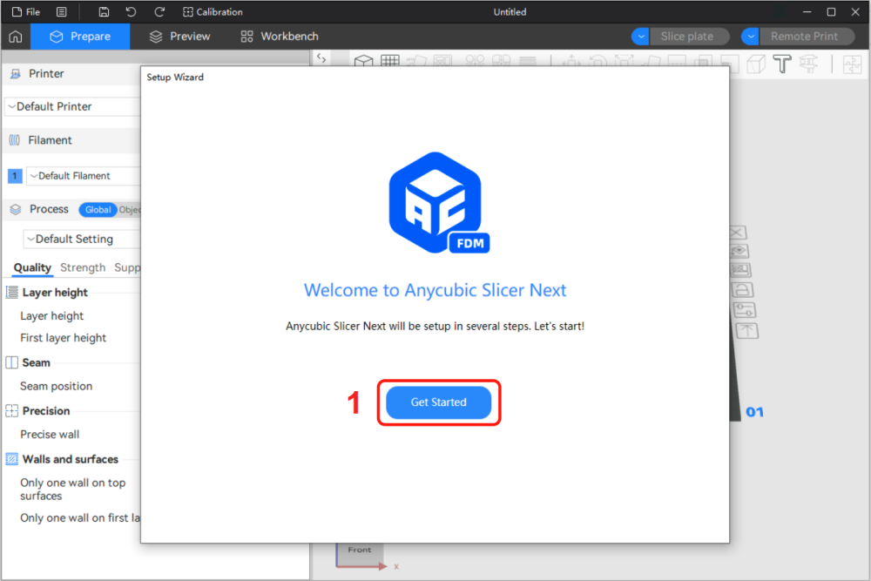871x581 pixels.
Task: Click the blue filament number 1 swatch
Action: (x=15, y=176)
